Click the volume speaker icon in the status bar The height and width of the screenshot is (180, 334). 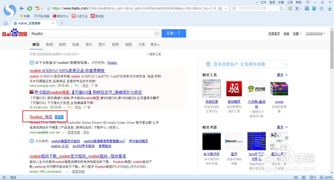coord(296,177)
